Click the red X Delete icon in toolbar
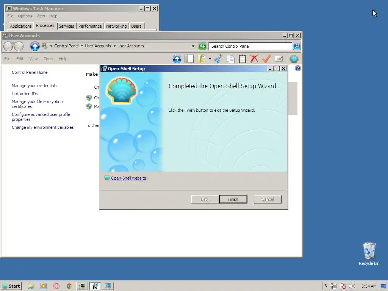The image size is (388, 291). (254, 59)
